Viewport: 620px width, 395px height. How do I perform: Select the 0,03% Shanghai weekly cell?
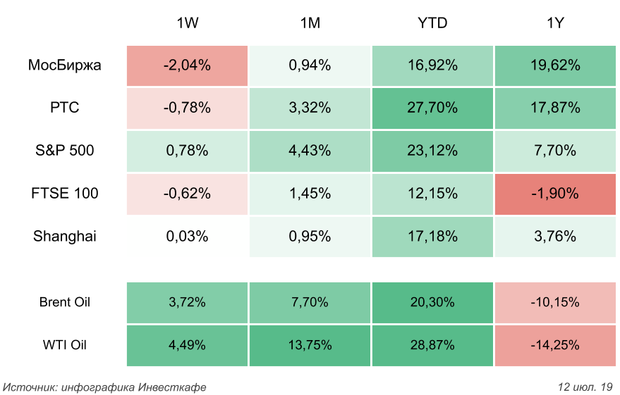[187, 236]
